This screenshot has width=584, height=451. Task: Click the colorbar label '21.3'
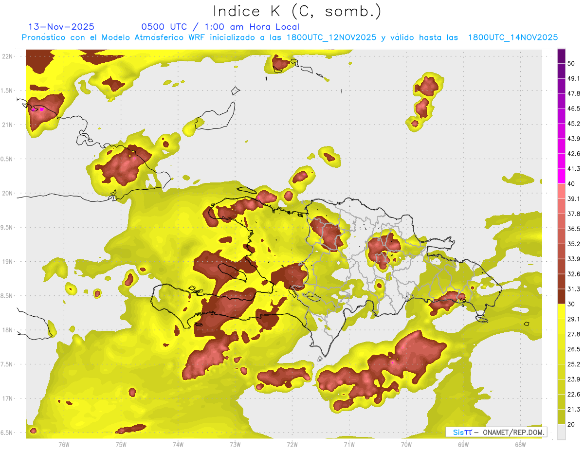(x=573, y=410)
